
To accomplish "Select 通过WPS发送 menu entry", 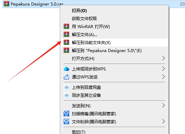I will (x=114, y=77).
